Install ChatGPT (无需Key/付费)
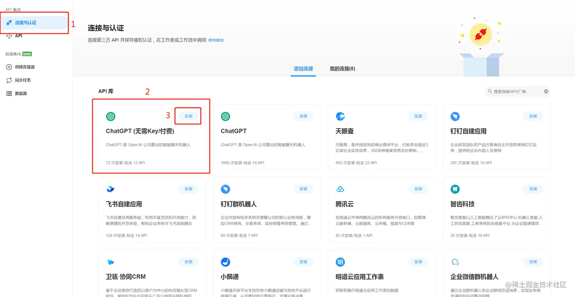Image resolution: width=575 pixels, height=297 pixels. pyautogui.click(x=189, y=116)
